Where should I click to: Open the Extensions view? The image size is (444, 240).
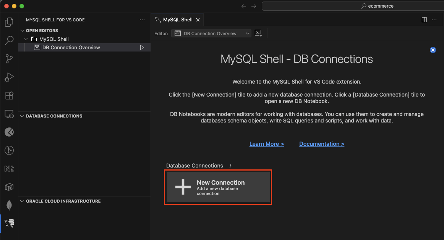(9, 95)
